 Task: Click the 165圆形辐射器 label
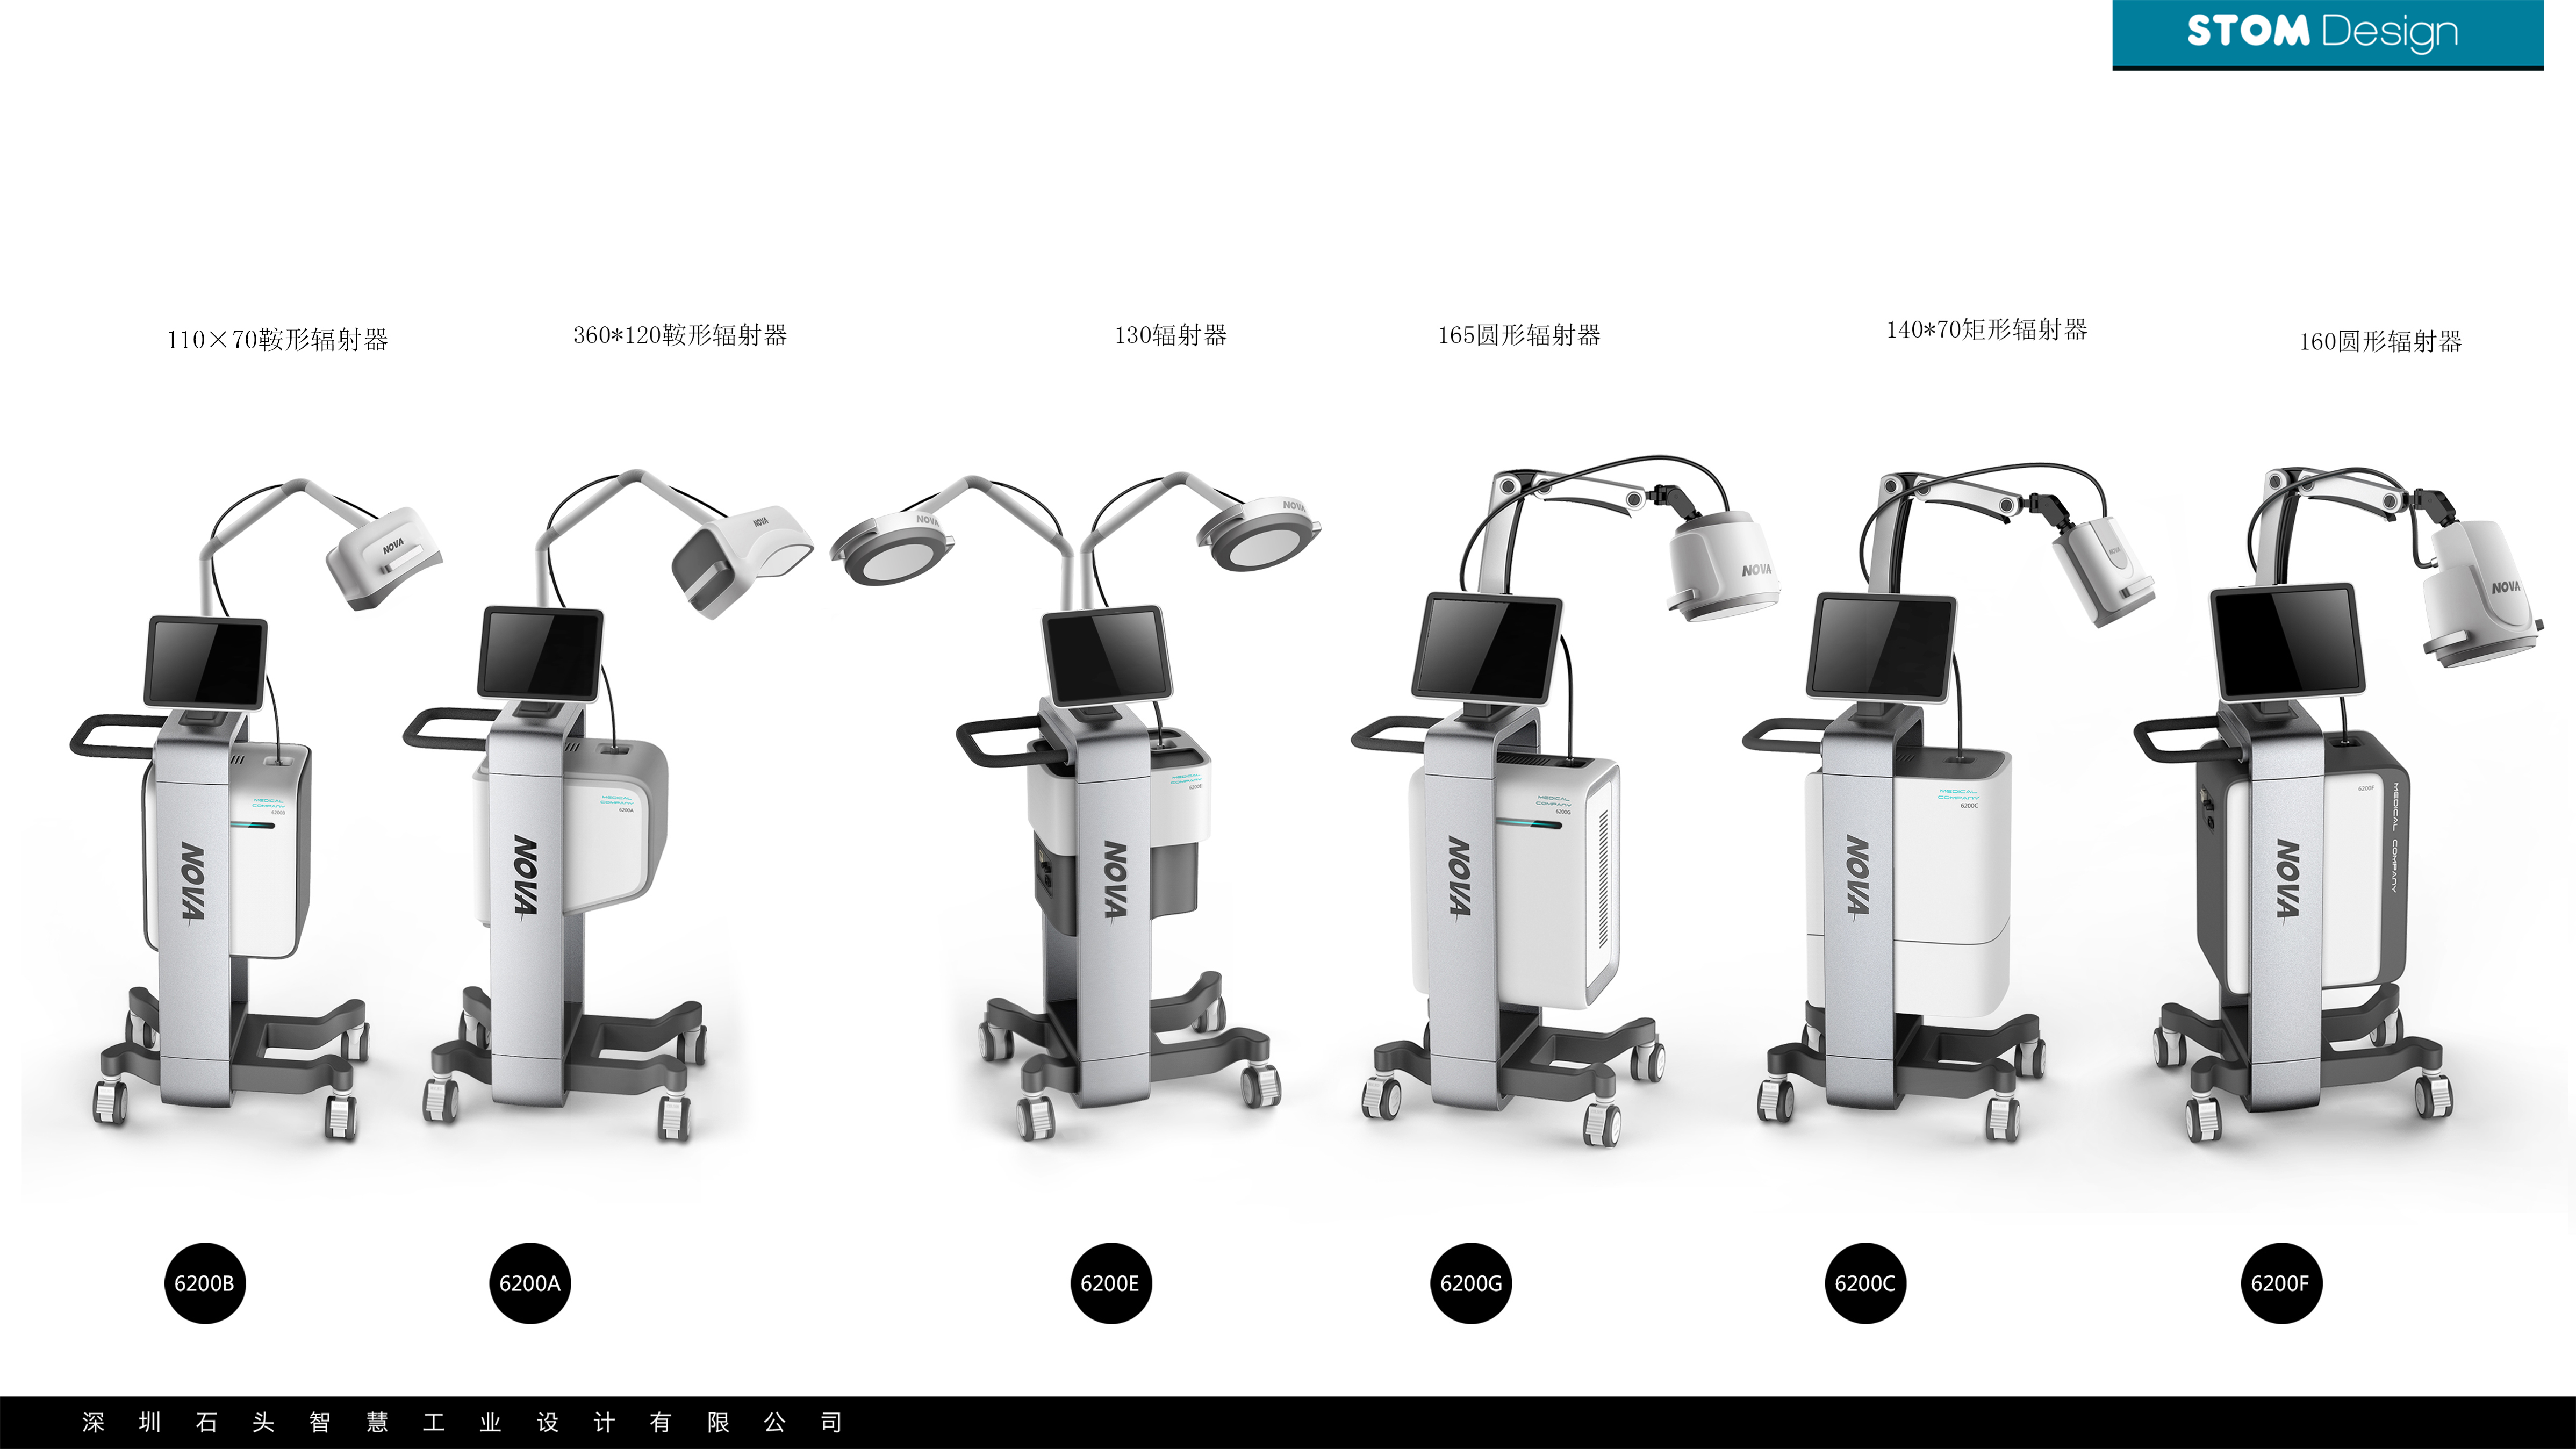1519,335
